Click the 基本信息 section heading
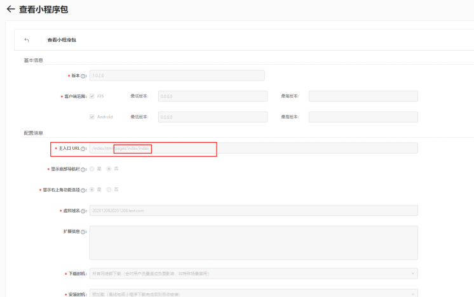 (x=33, y=60)
